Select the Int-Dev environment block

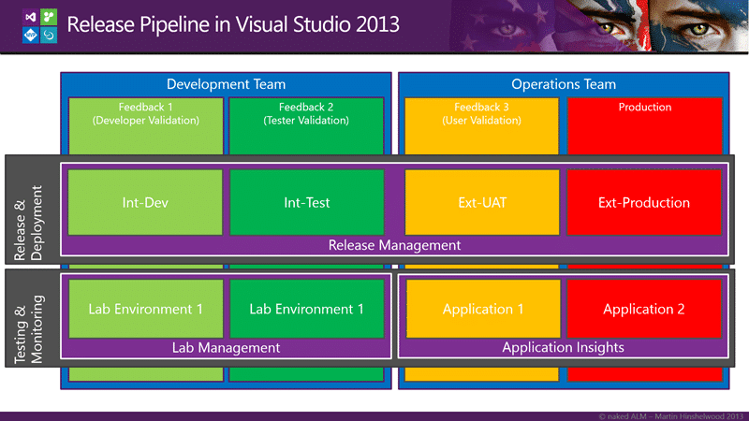(x=145, y=202)
